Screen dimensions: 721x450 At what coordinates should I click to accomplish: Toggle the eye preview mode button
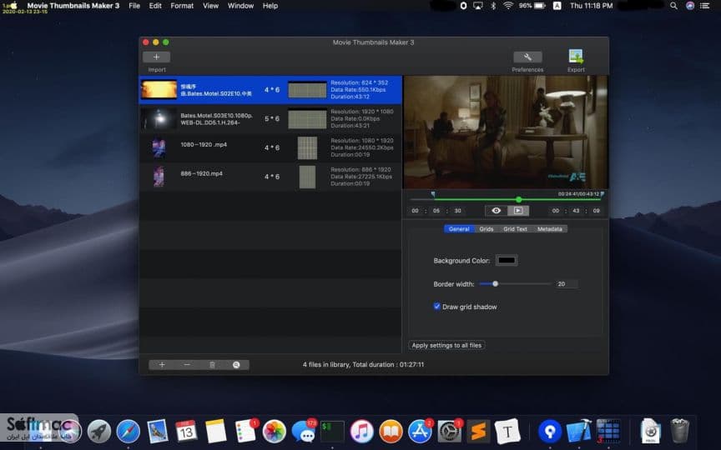(x=497, y=210)
